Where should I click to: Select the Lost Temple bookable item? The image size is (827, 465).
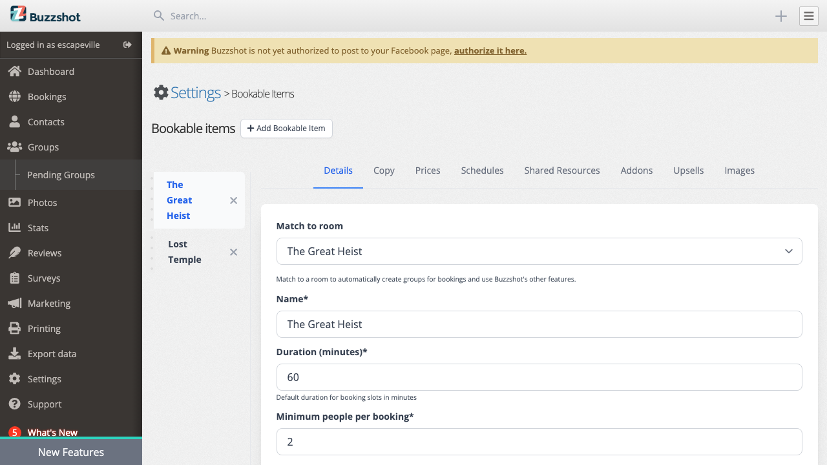pos(184,252)
